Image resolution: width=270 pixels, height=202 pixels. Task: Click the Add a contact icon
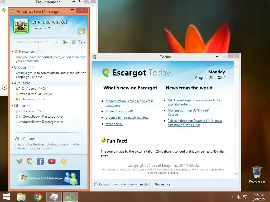click(65, 42)
